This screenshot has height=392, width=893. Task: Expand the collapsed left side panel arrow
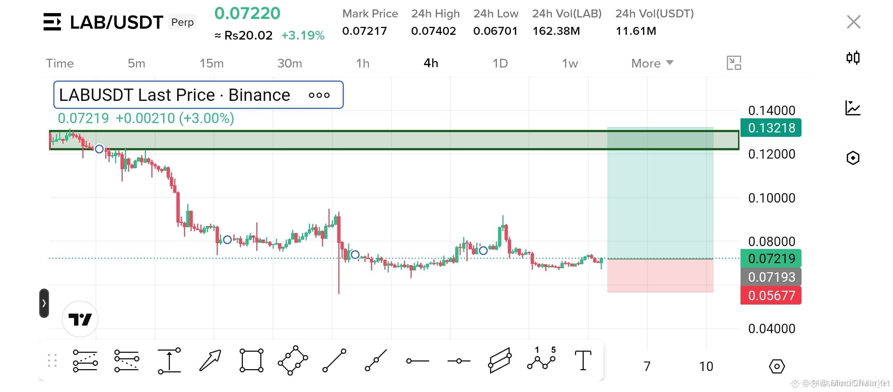44,303
